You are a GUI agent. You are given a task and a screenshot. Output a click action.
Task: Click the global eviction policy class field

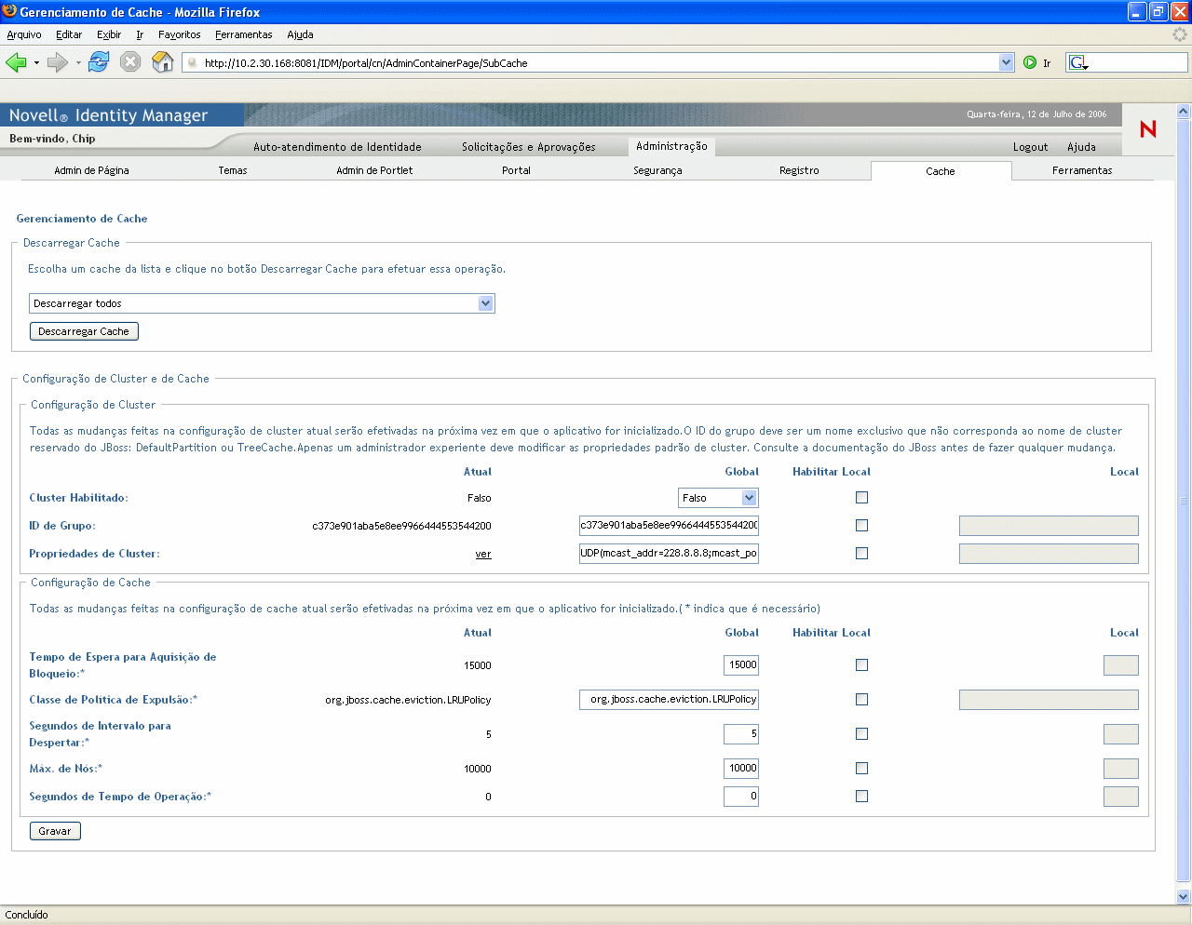click(x=669, y=699)
